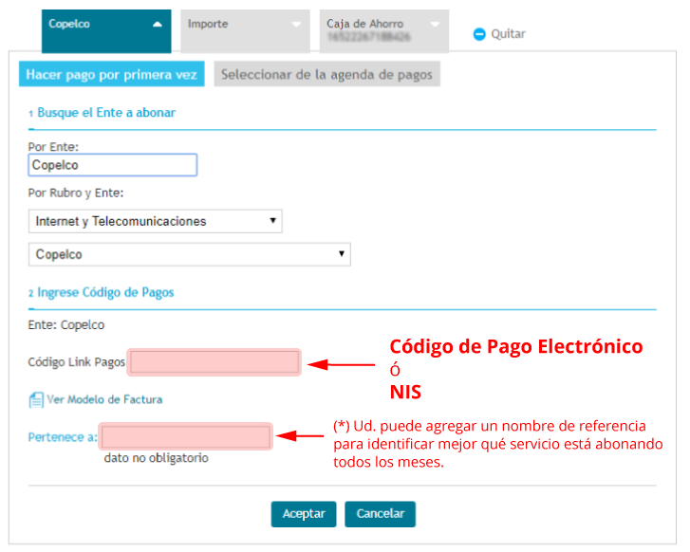The height and width of the screenshot is (552, 690).
Task: Open Ver Modelo de Factura link
Action: (104, 399)
